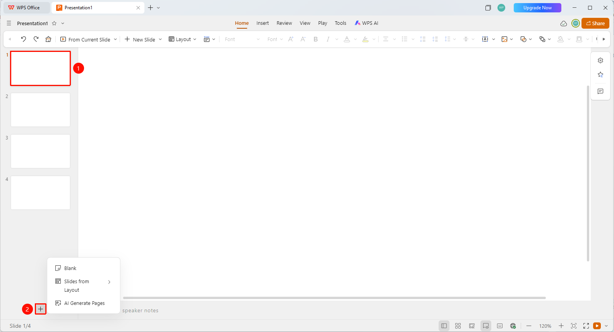Toggle bold formatting

click(x=316, y=39)
